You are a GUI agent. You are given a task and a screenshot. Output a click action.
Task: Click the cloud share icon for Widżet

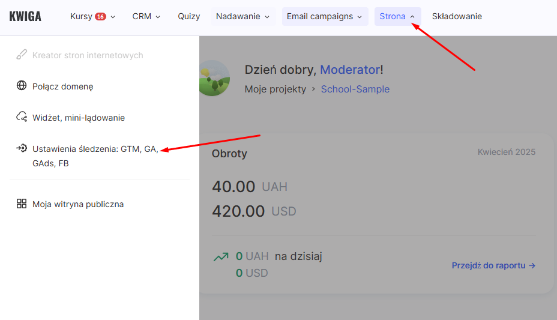(22, 117)
